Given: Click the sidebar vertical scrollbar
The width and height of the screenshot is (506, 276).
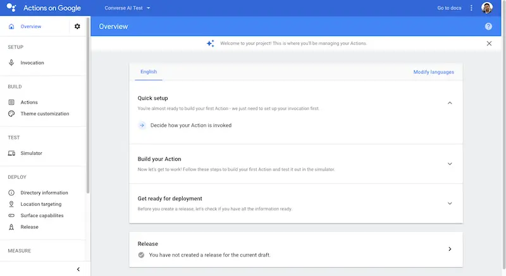Looking at the screenshot, I should [x=88, y=105].
